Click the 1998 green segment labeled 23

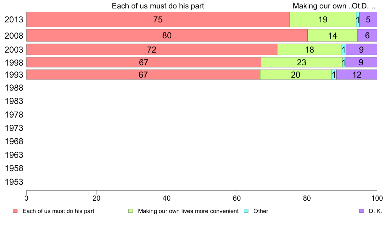302,62
